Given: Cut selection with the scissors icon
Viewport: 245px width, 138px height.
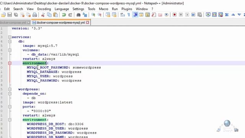Looking at the screenshot, I should 43,15.
